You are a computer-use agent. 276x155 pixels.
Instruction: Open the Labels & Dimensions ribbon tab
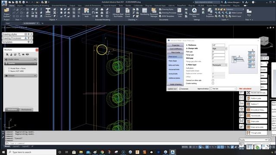93,6
